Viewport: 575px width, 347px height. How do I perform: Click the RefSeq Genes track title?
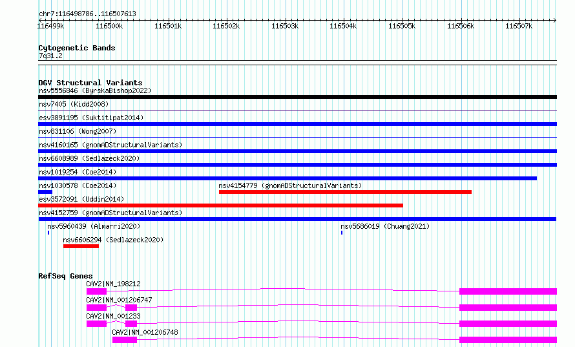tap(65, 276)
